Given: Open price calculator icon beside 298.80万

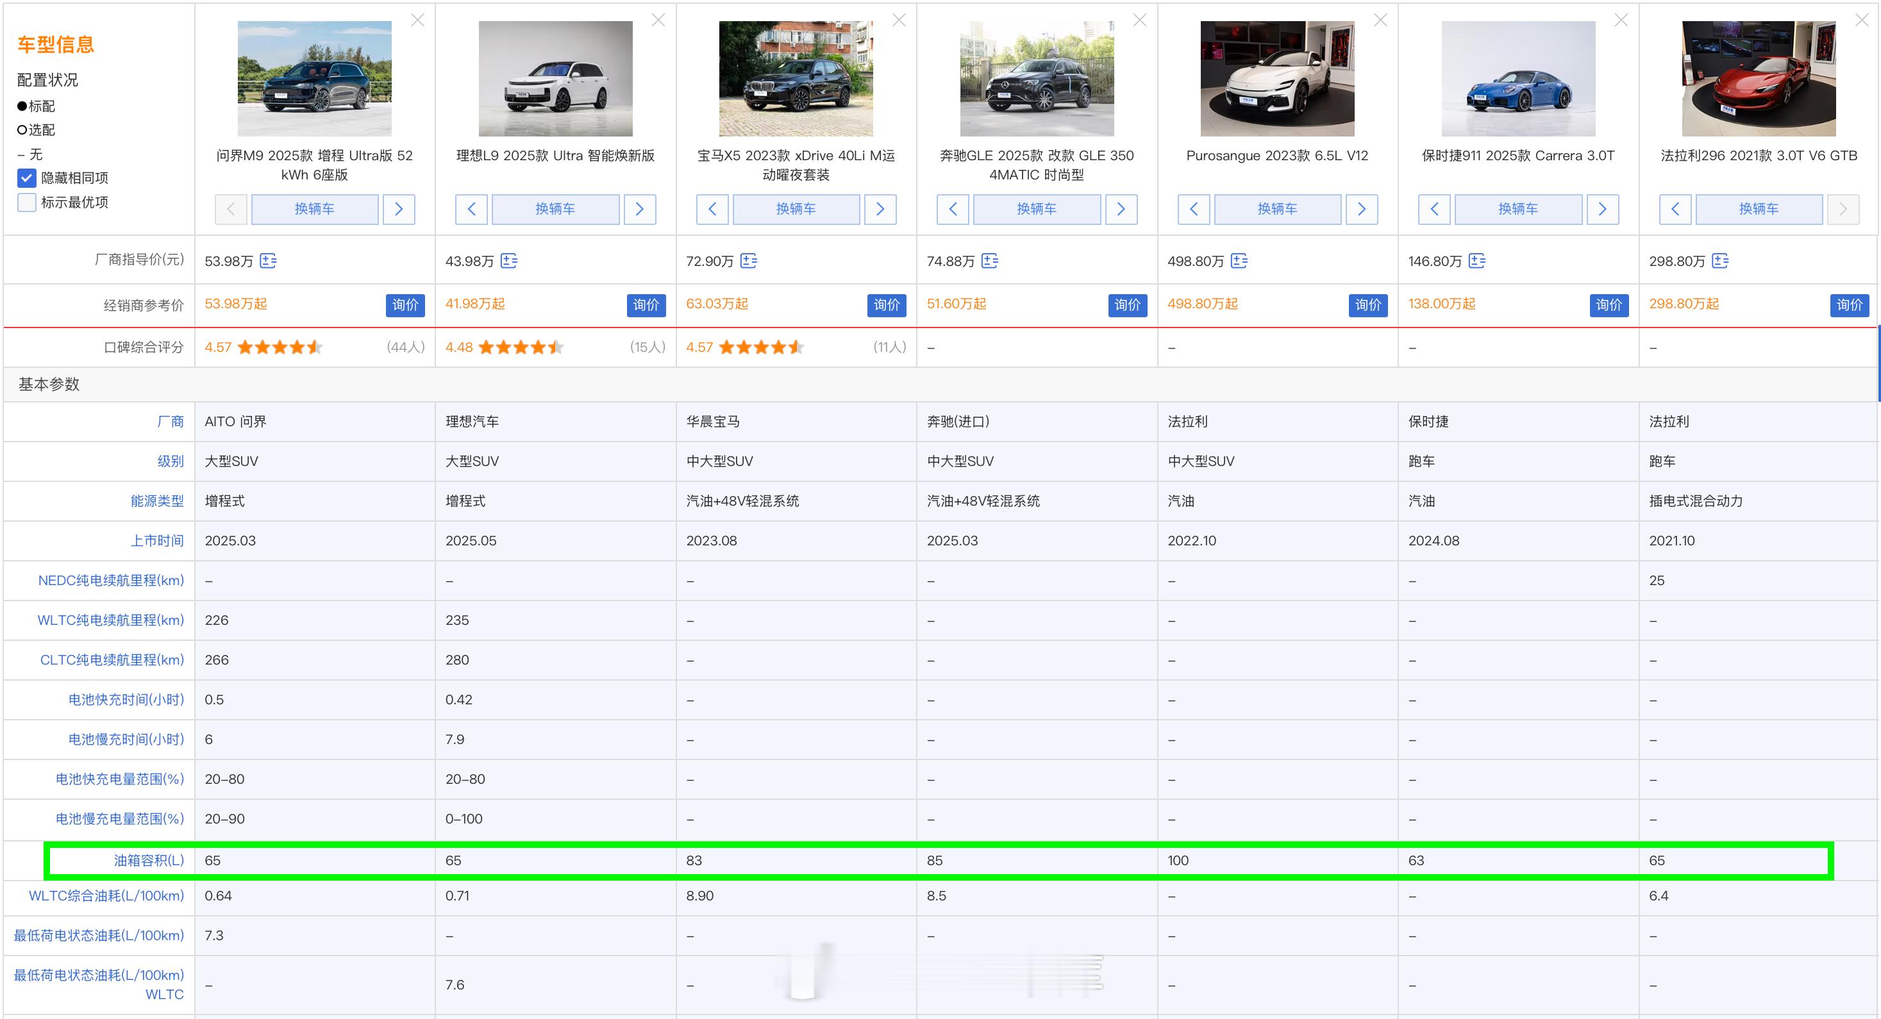Looking at the screenshot, I should tap(1720, 261).
